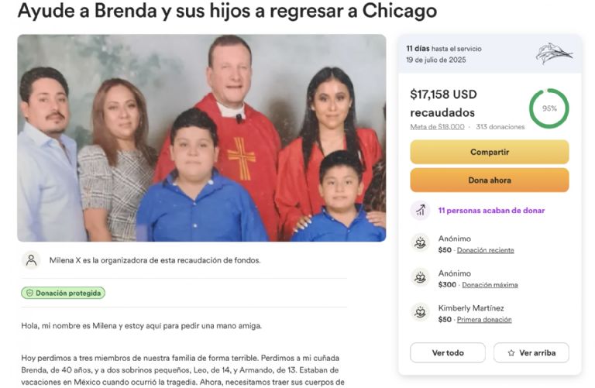The width and height of the screenshot is (595, 388).
Task: Click the Donación protegida badge
Action: coord(63,294)
